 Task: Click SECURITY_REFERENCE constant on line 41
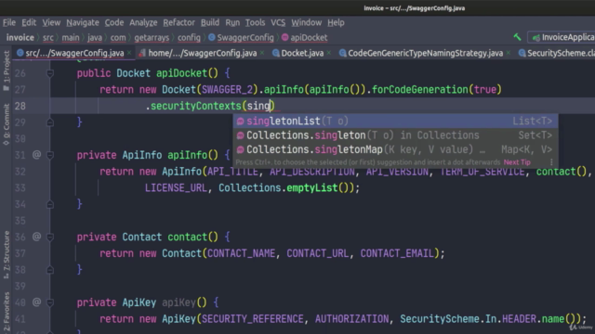252,319
